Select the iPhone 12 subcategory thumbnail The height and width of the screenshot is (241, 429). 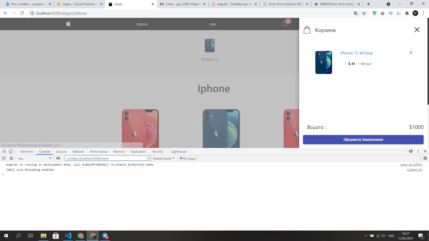209,46
